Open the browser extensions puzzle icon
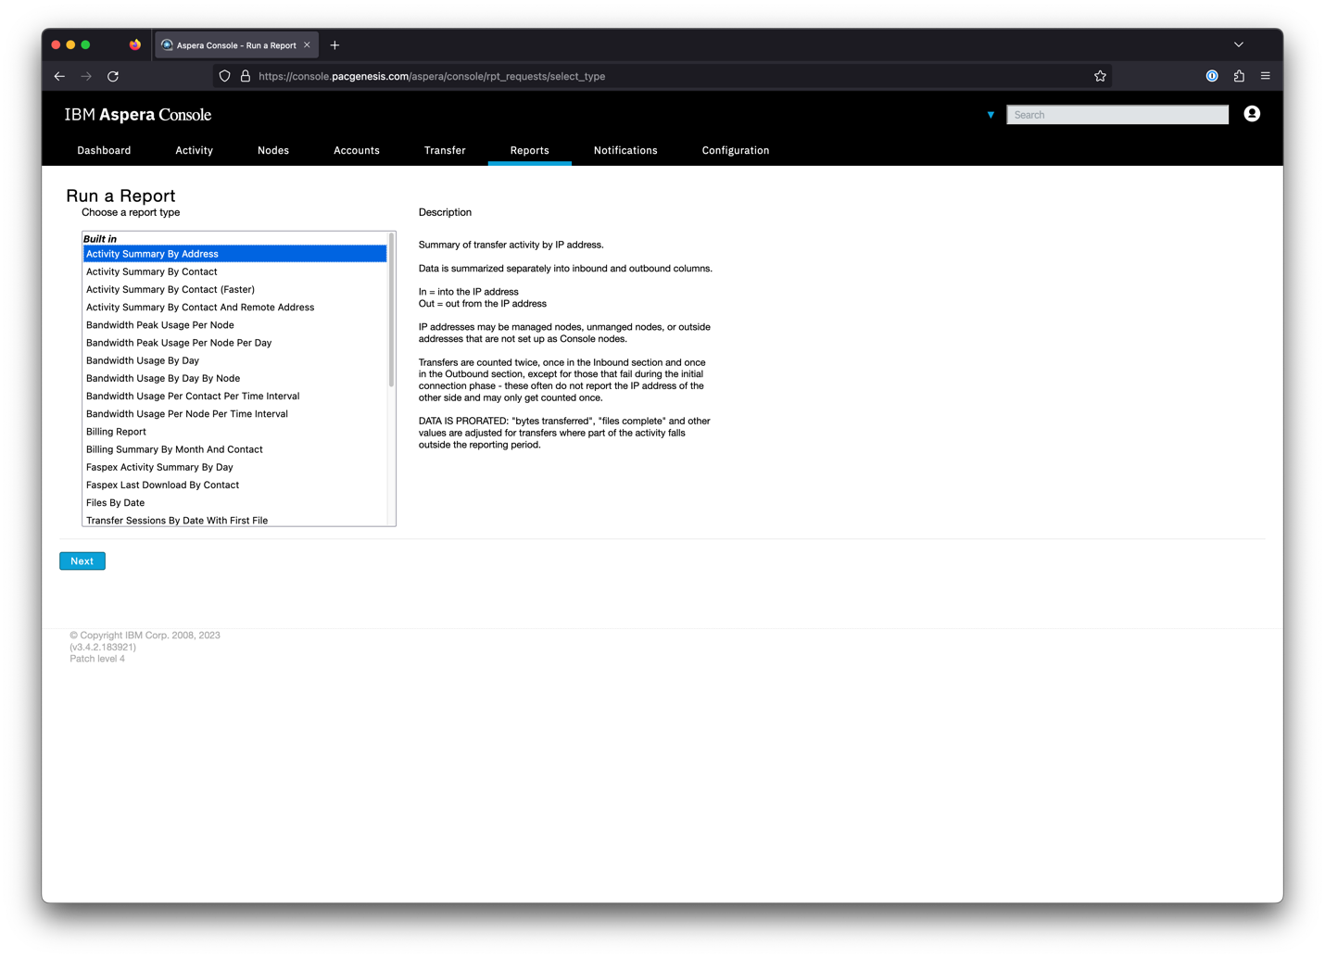Screen dimensions: 1325x958 (x=1239, y=76)
